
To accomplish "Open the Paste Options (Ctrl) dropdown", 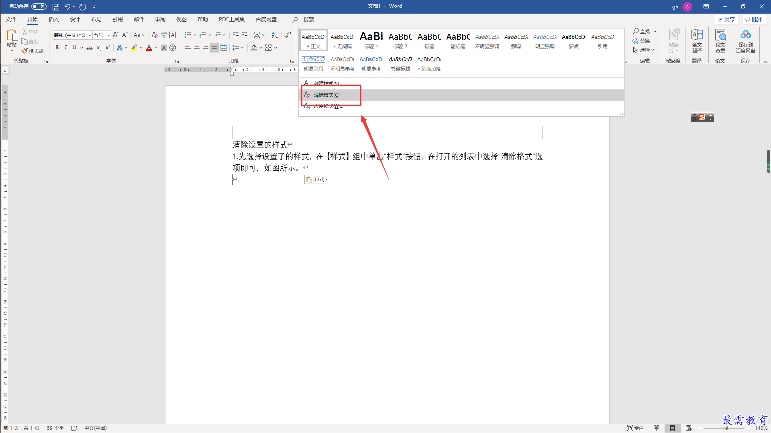I will (x=317, y=180).
